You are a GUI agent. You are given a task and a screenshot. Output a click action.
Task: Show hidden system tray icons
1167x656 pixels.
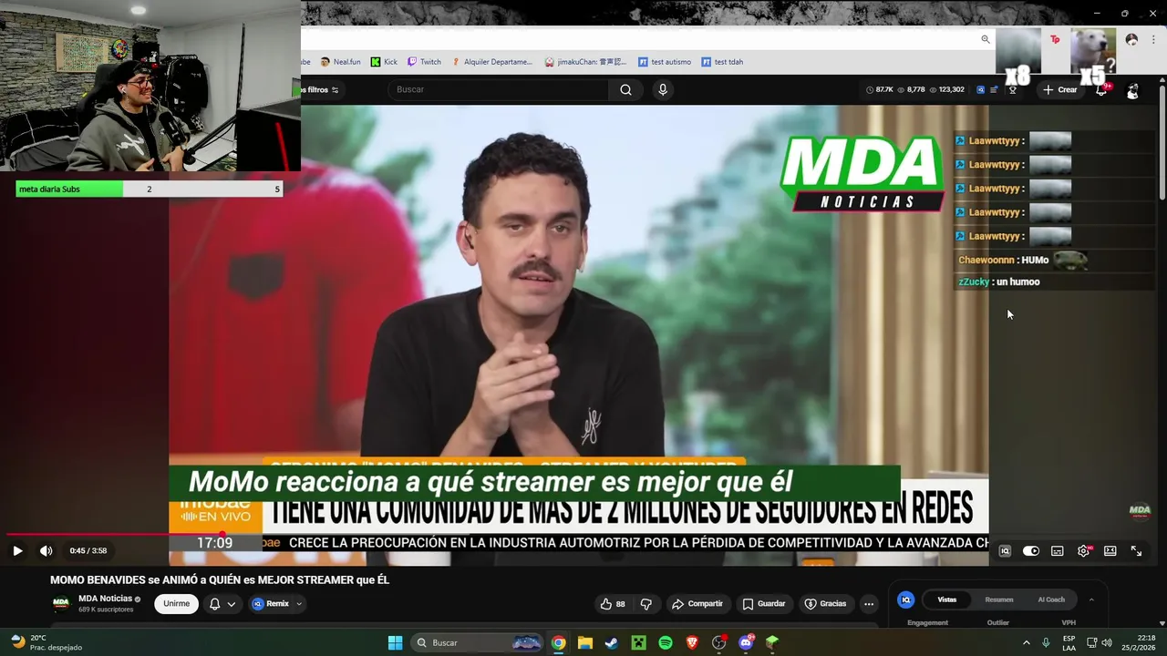point(1026,642)
